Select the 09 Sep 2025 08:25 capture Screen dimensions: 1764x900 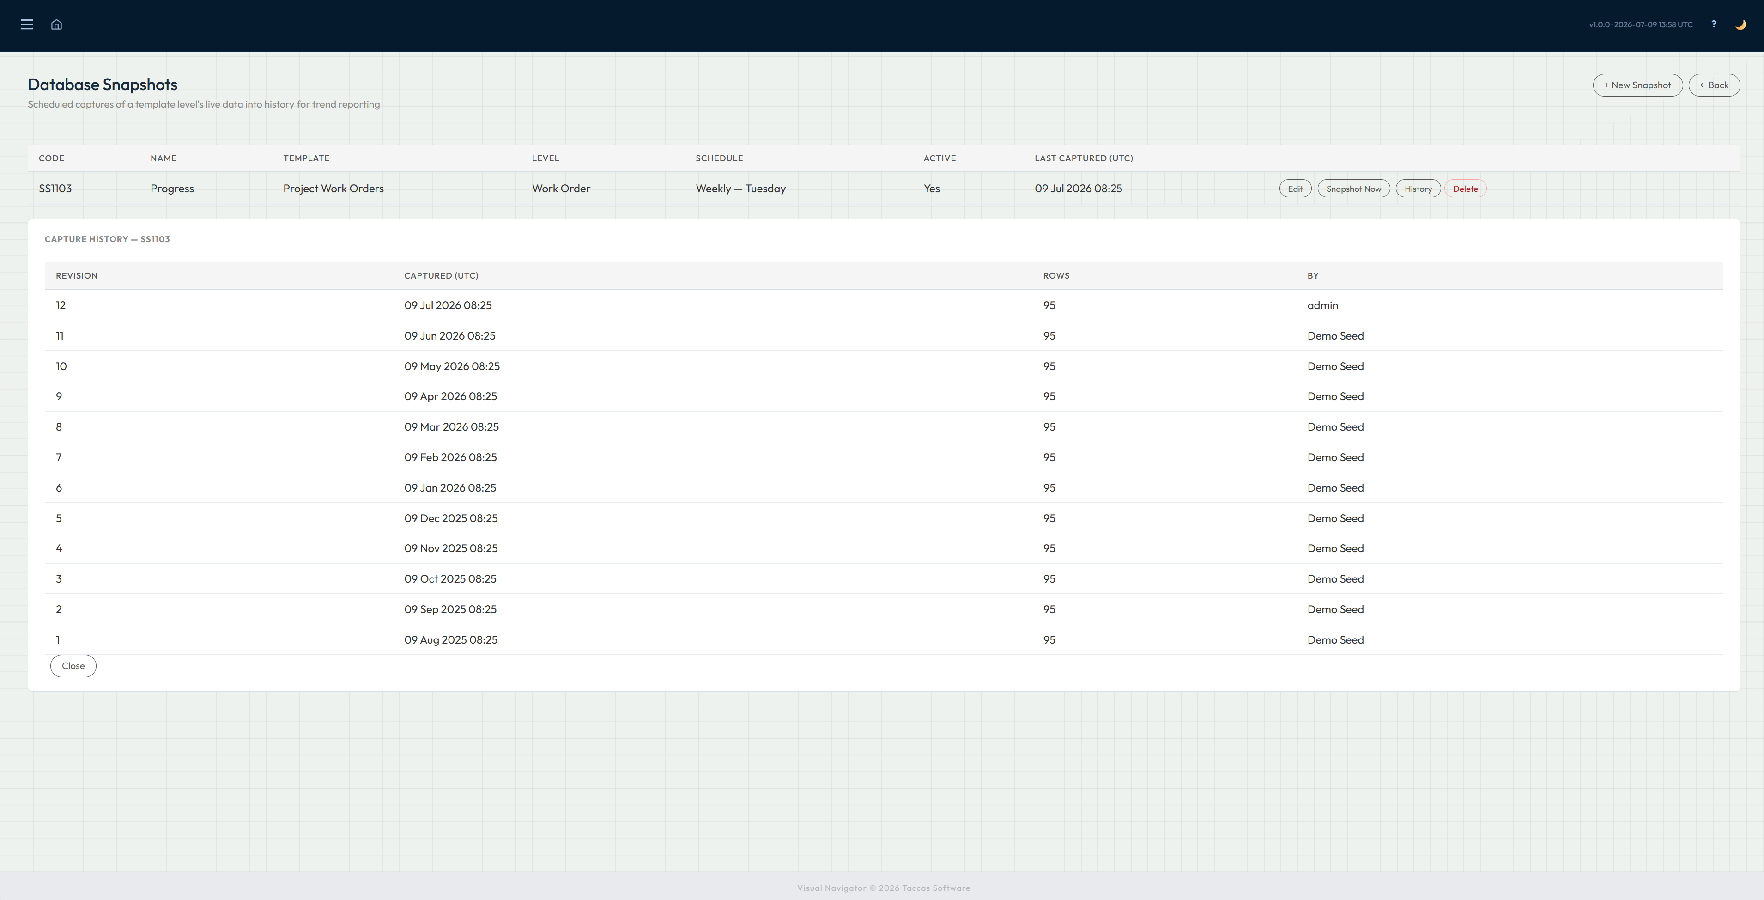coord(450,609)
